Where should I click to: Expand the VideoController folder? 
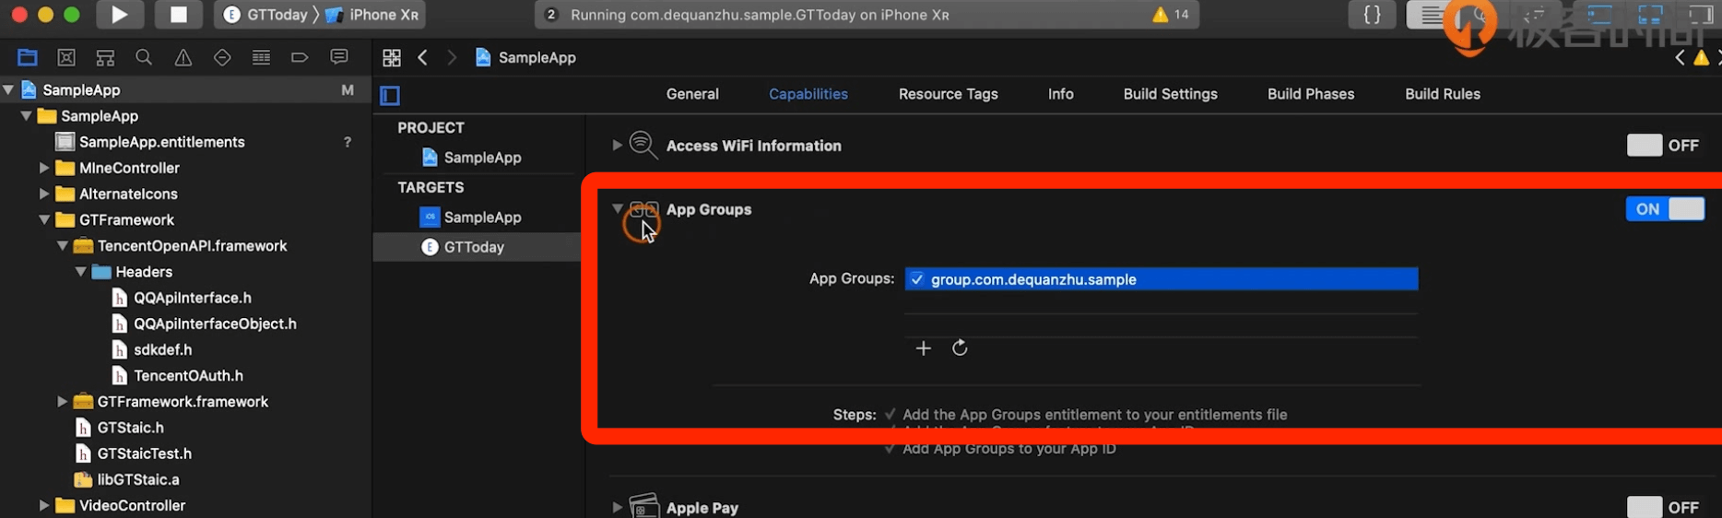[43, 505]
